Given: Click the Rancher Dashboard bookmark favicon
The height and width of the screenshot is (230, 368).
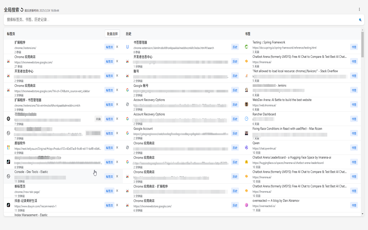Looking at the screenshot, I should [x=246, y=119].
